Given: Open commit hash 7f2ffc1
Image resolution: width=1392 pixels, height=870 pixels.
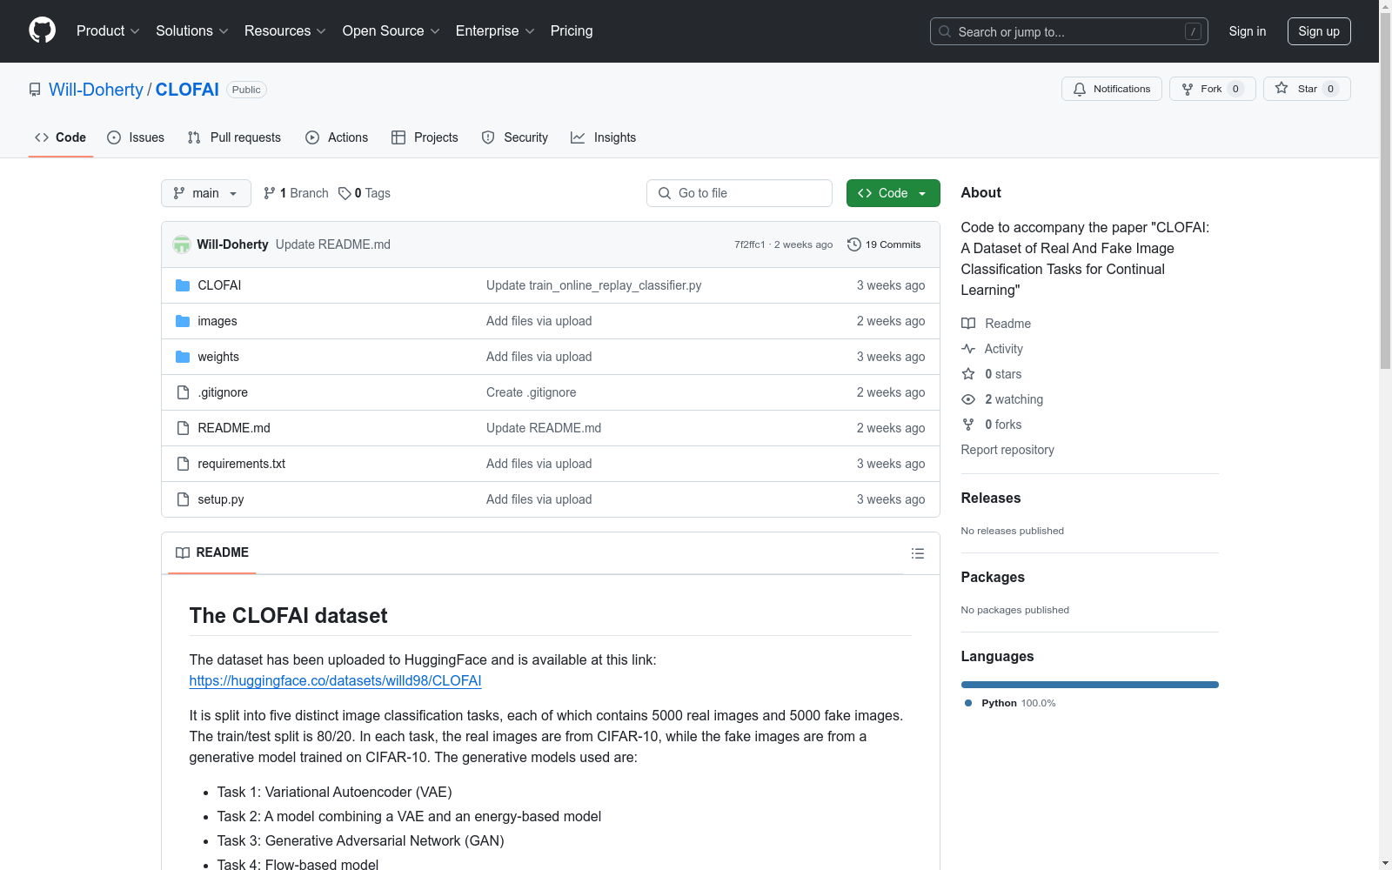Looking at the screenshot, I should [750, 244].
